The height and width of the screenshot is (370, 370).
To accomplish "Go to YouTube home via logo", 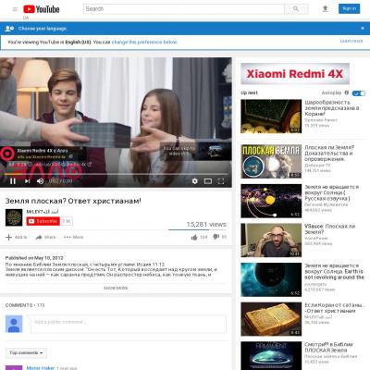I will pos(42,9).
